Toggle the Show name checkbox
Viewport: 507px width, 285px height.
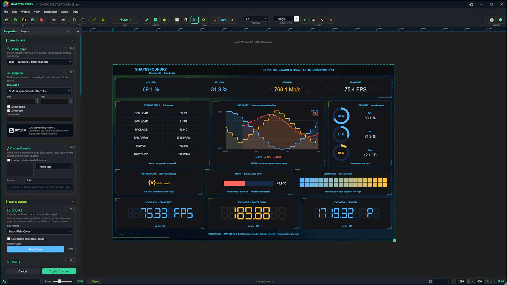9,107
